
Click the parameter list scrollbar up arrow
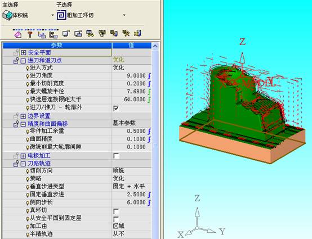(x=155, y=46)
